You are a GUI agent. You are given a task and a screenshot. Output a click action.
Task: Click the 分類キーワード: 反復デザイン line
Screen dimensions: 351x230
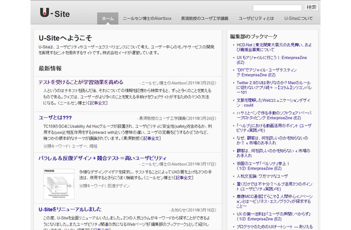point(104,186)
